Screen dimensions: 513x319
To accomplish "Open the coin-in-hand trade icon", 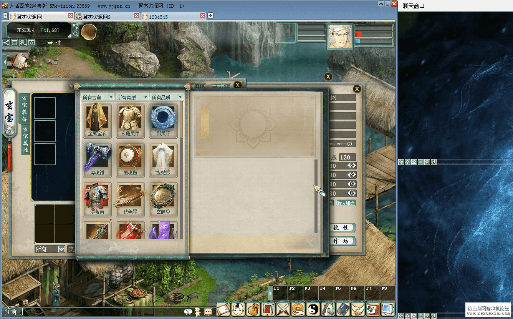I will 298,309.
